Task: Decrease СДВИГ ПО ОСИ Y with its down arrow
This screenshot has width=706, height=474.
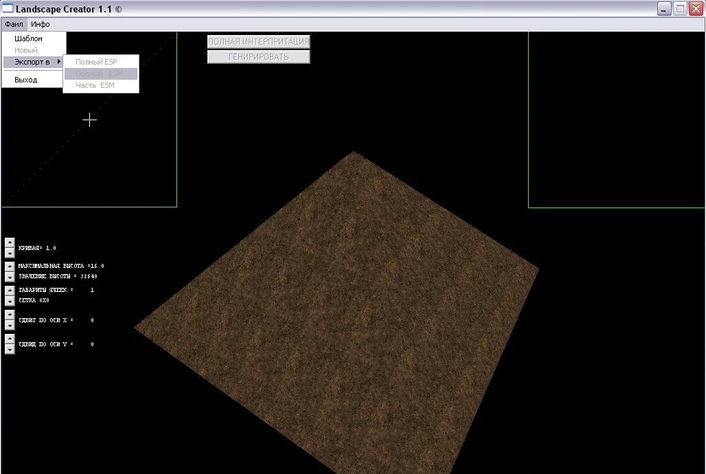Action: 10,348
